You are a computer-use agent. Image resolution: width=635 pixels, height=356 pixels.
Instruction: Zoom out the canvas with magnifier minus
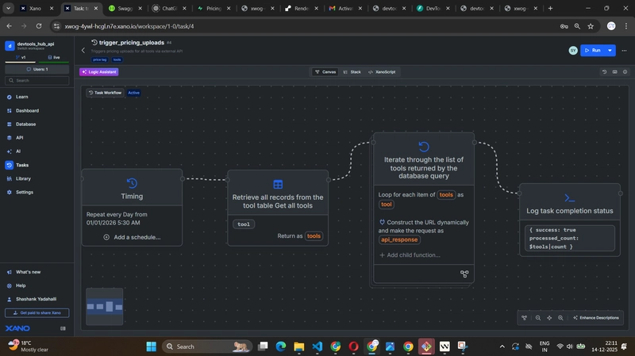538,318
